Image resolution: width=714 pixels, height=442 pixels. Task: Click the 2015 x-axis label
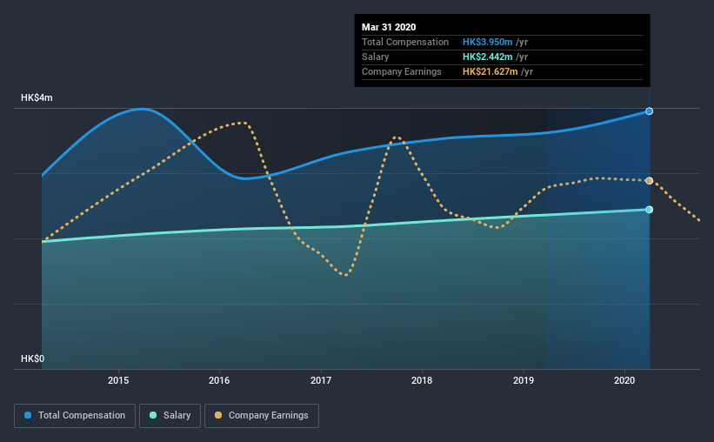click(x=118, y=380)
